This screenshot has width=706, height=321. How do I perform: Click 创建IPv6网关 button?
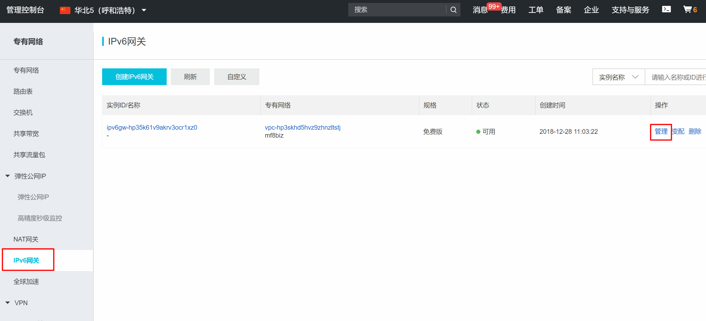[134, 77]
